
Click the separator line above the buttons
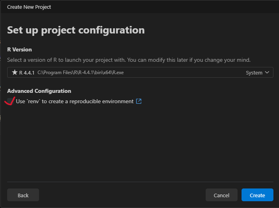(x=139, y=182)
